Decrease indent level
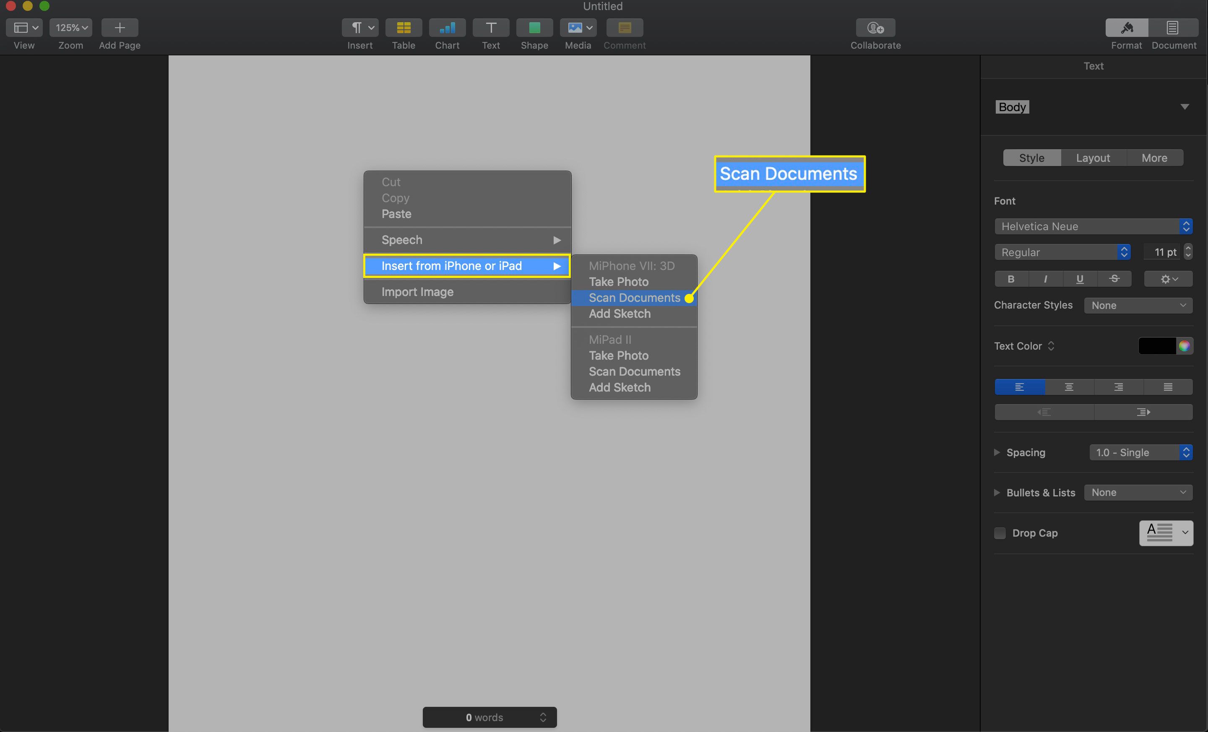The image size is (1208, 732). point(1044,412)
